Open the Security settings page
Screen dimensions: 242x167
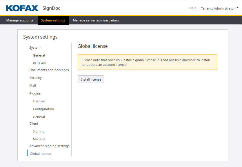35,78
